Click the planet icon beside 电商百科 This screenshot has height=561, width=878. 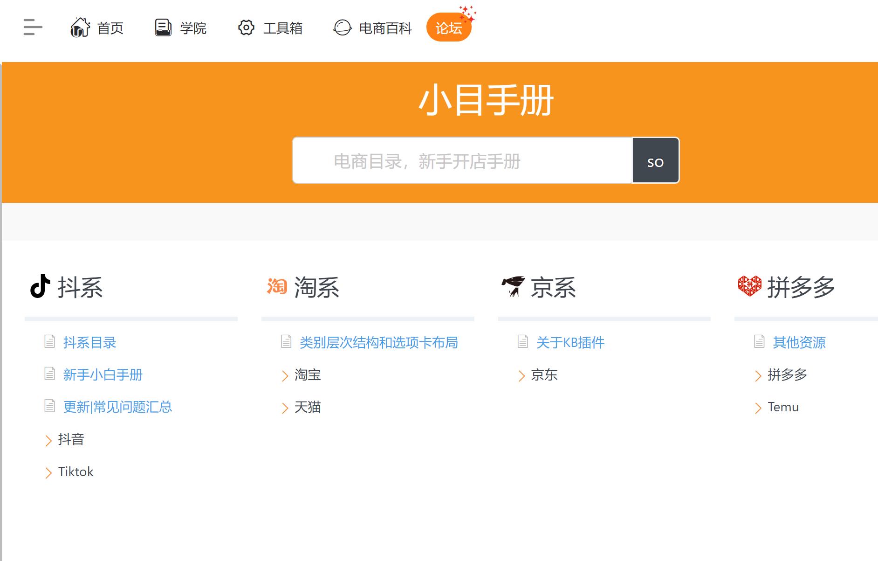point(342,28)
